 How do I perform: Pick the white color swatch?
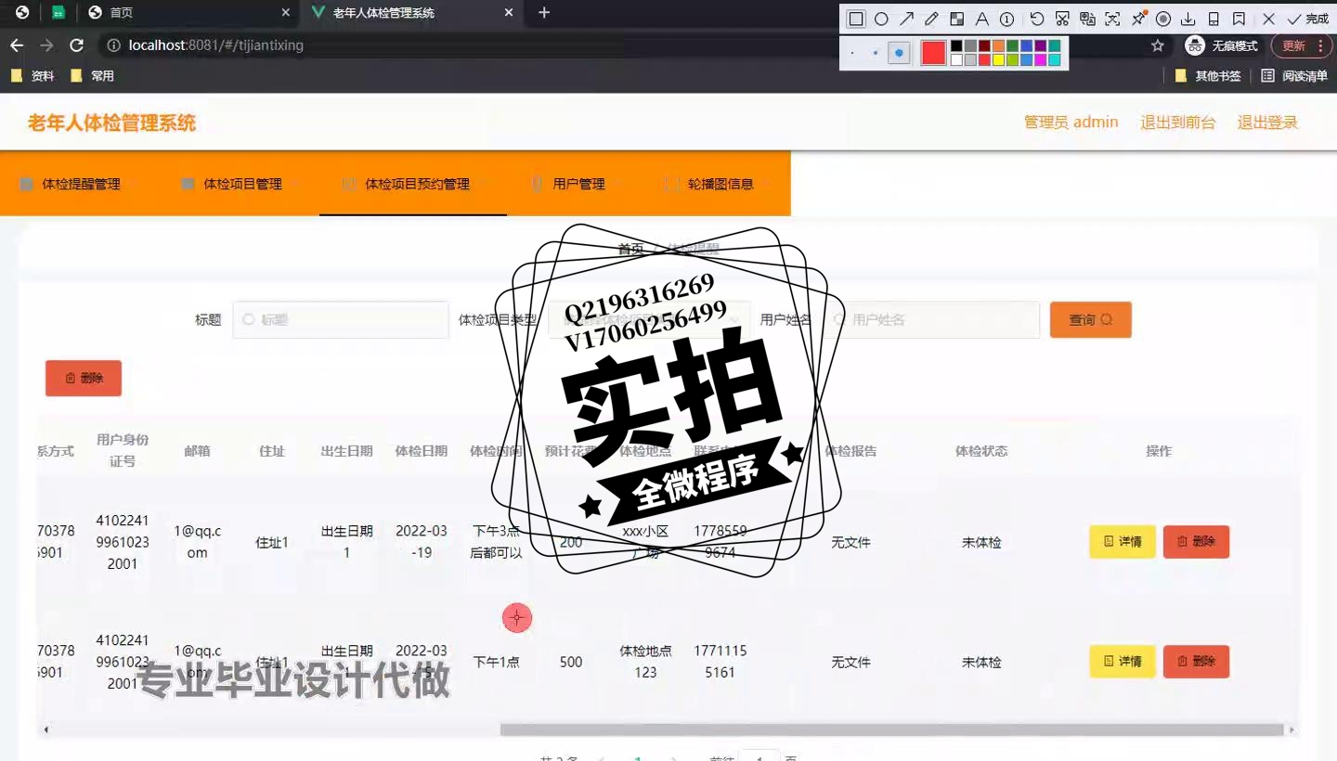[956, 59]
